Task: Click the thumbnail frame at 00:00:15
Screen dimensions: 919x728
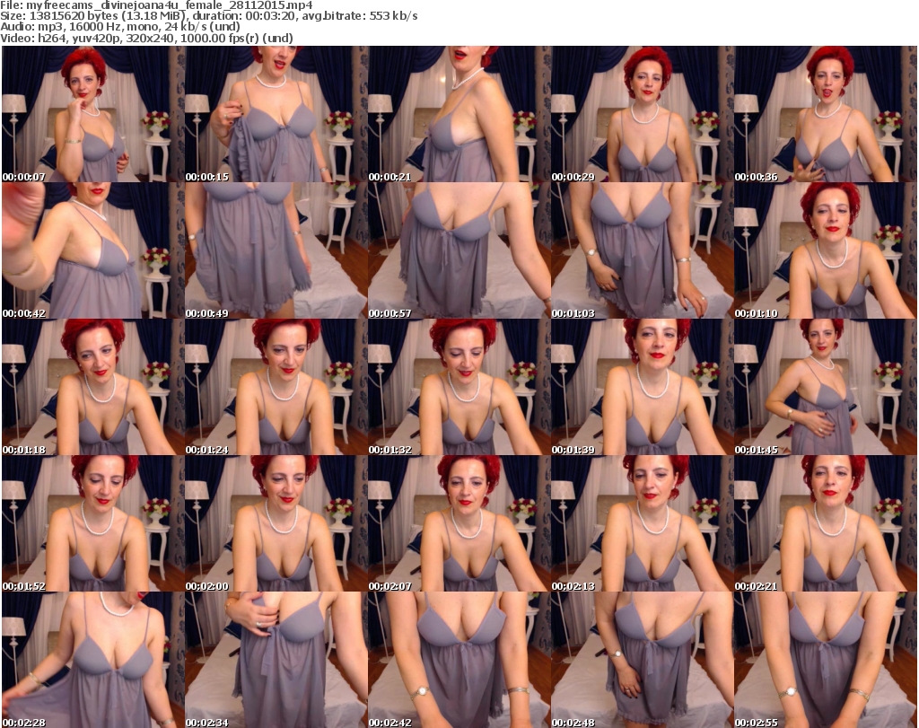Action: 276,114
